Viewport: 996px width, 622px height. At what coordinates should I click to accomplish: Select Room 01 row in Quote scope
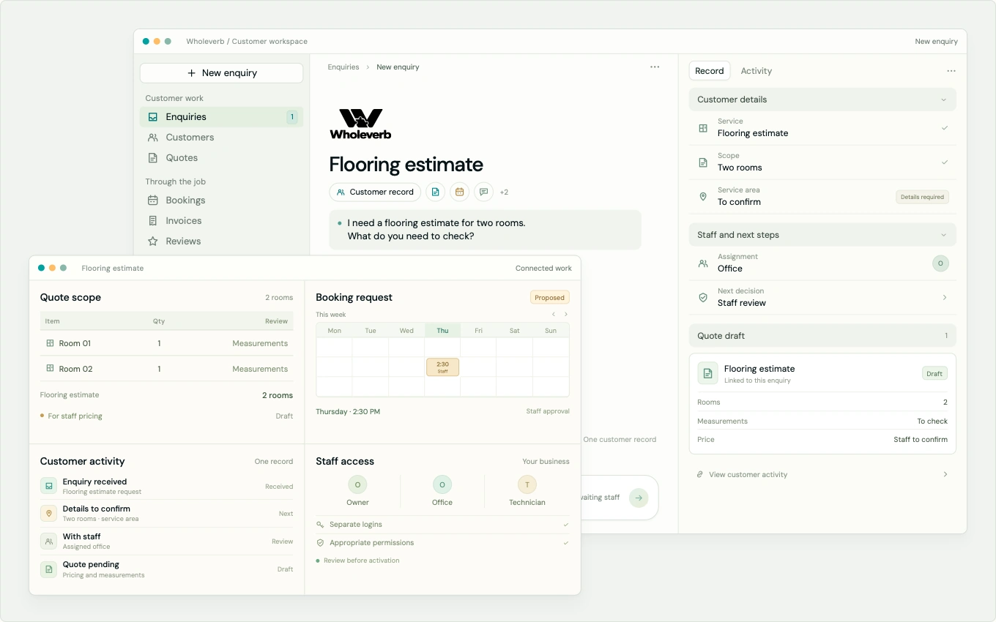pos(166,343)
